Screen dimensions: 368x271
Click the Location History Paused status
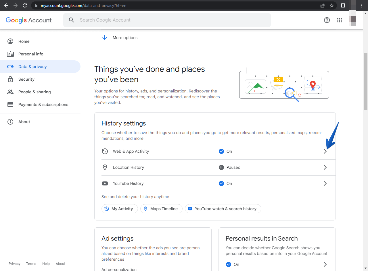pos(229,167)
